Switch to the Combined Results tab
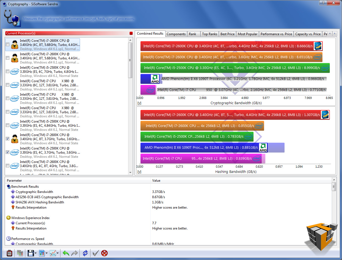Screen dimensions: 342x260 (150, 34)
